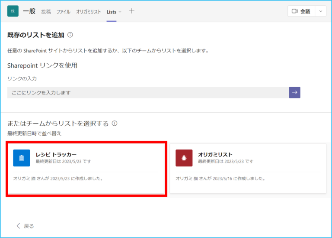
Task: Expand the chevron beside the Lists tab
Action: pyautogui.click(x=120, y=12)
